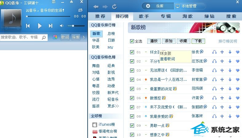
Task: Uncheck song 08 我最亲爱的 checkbox
Action: (x=132, y=116)
